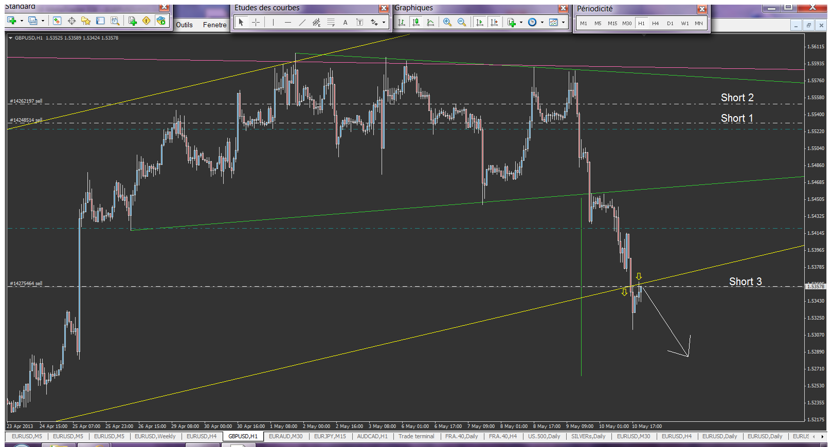Toggle the chart shift button
Screen dimensions: 832x447
[x=494, y=22]
